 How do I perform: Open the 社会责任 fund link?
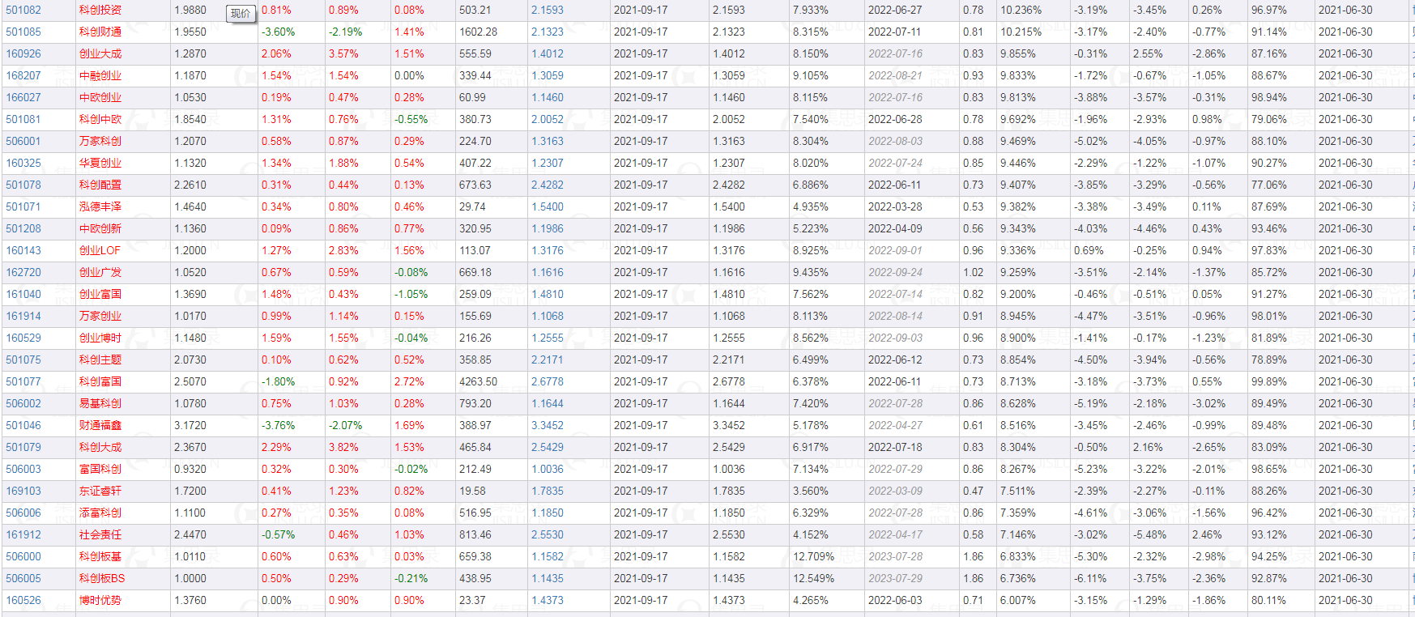[x=100, y=534]
